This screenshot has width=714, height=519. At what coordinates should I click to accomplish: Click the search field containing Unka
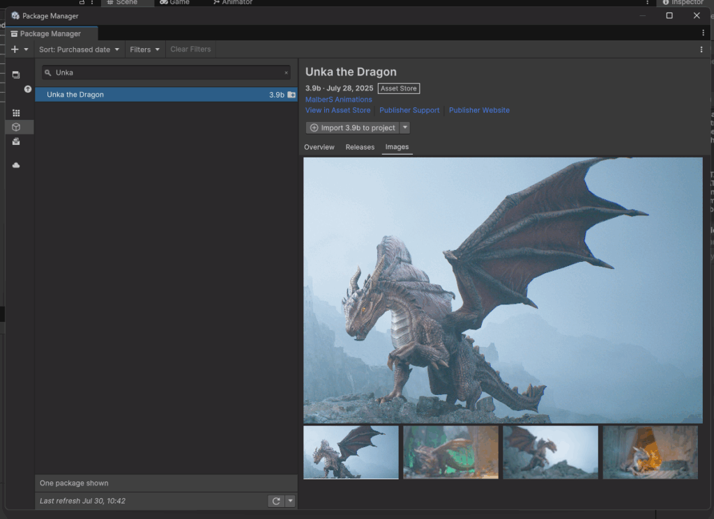pyautogui.click(x=166, y=72)
